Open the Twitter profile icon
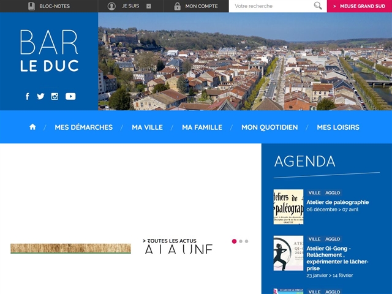392x294 pixels. tap(40, 96)
